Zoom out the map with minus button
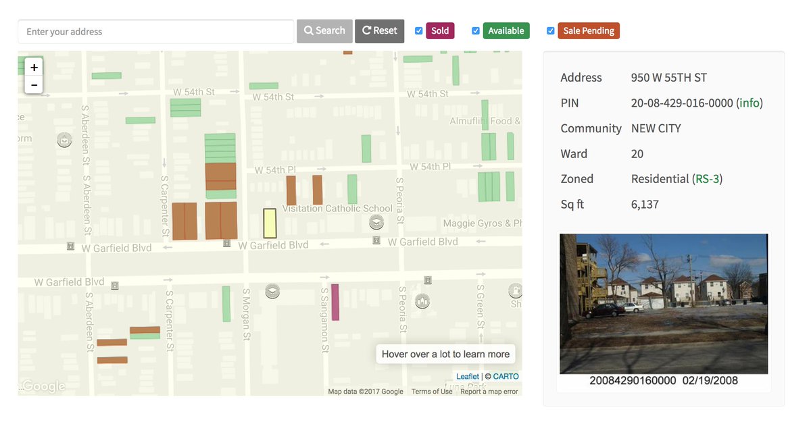811x422 pixels. pyautogui.click(x=34, y=85)
